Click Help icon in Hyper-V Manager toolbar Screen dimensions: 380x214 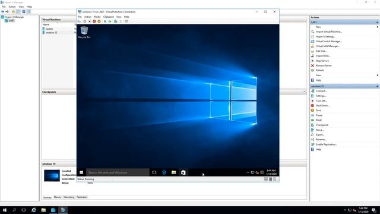(24, 12)
